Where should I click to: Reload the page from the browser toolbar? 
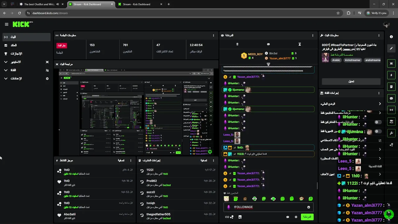[19, 13]
